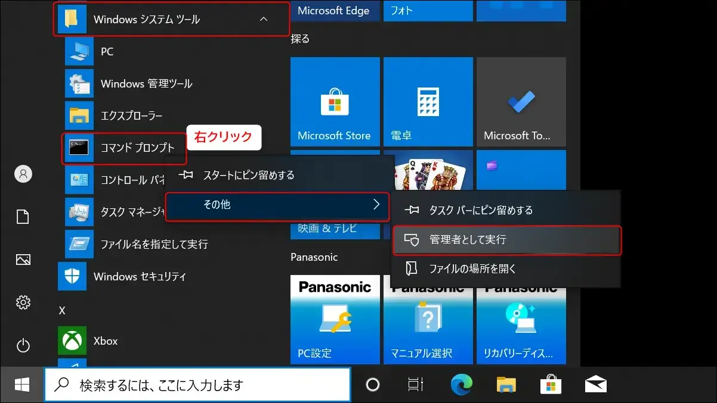Select 管理者として実行
The height and width of the screenshot is (403, 717).
506,240
